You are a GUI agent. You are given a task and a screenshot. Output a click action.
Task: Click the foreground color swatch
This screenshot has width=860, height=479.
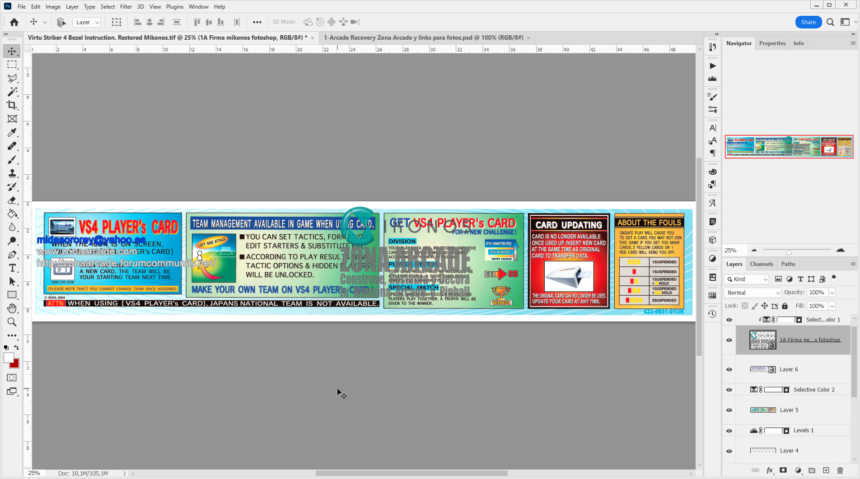[9, 358]
